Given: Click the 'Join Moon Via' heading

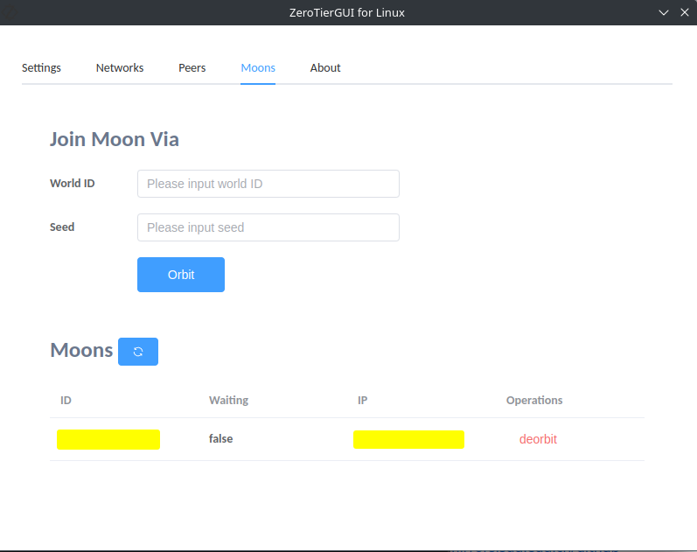Looking at the screenshot, I should coord(115,139).
